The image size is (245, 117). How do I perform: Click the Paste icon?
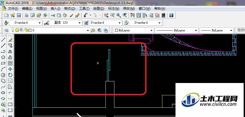click(x=65, y=15)
